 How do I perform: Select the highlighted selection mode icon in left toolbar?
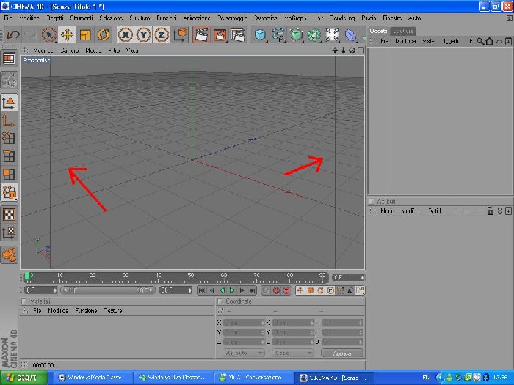coord(9,192)
